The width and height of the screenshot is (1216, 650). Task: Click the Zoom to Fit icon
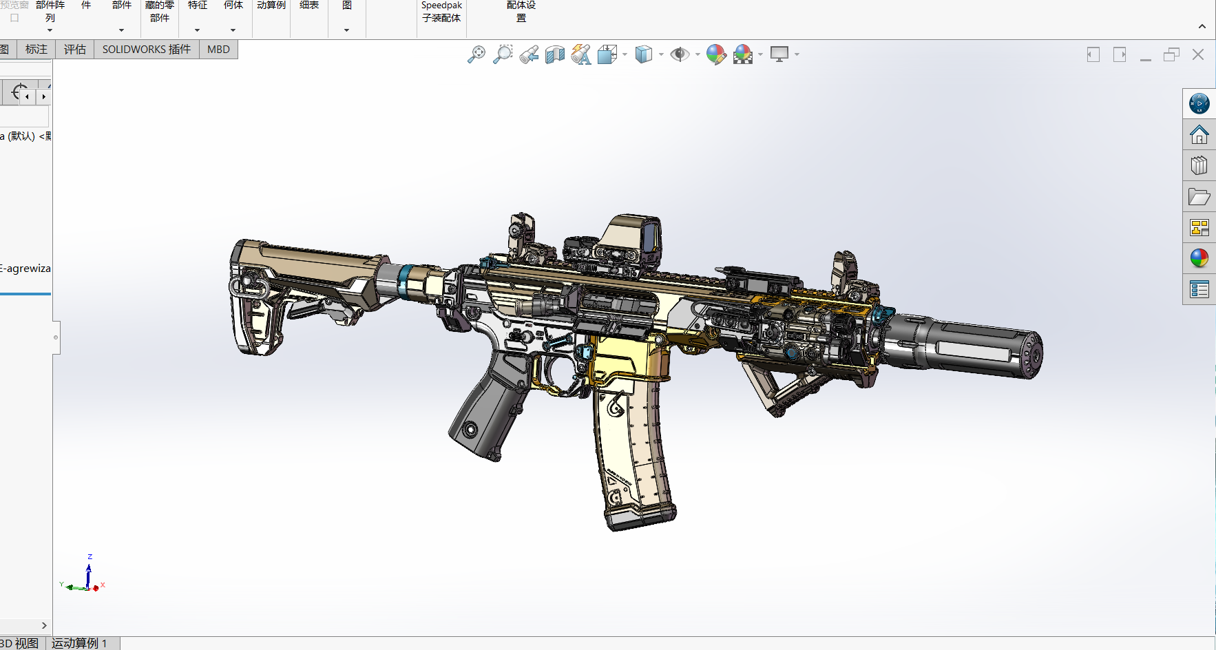tap(476, 54)
